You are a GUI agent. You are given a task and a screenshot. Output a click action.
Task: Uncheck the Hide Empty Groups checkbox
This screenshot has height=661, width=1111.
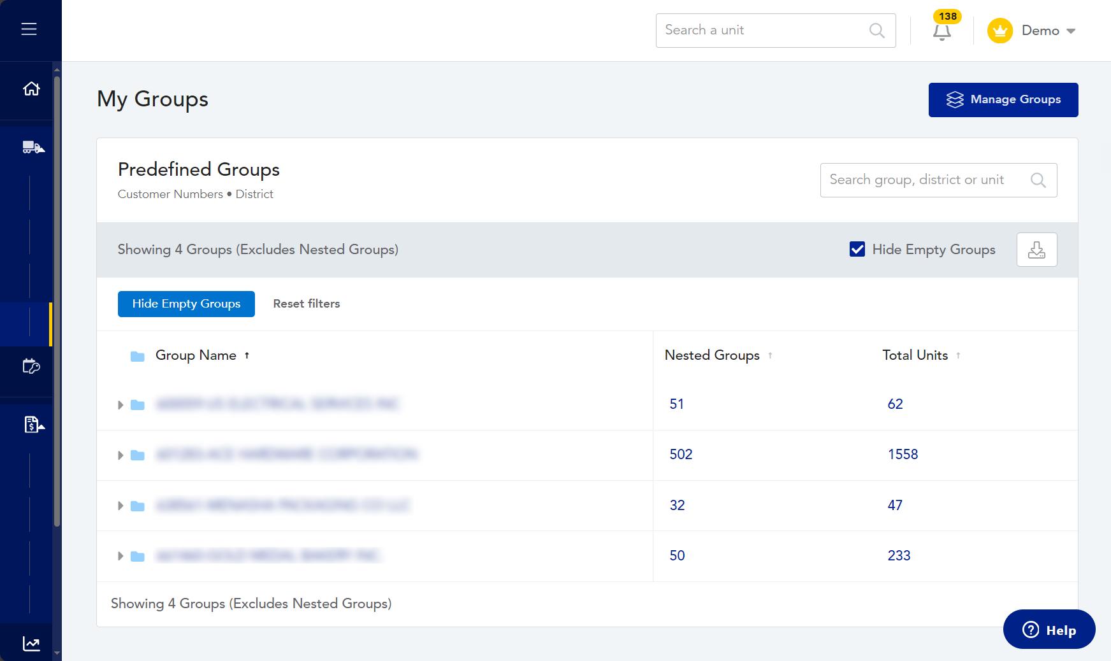point(857,250)
